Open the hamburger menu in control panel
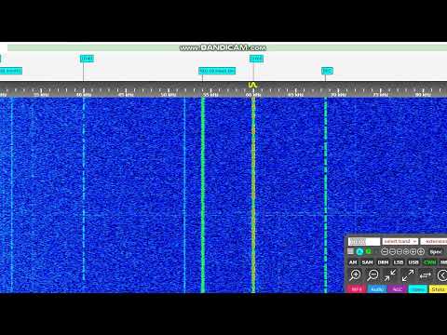Image resolution: width=447 pixels, height=335 pixels. click(x=350, y=251)
